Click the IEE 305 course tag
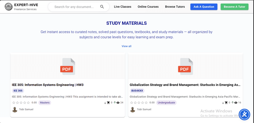 point(18,91)
